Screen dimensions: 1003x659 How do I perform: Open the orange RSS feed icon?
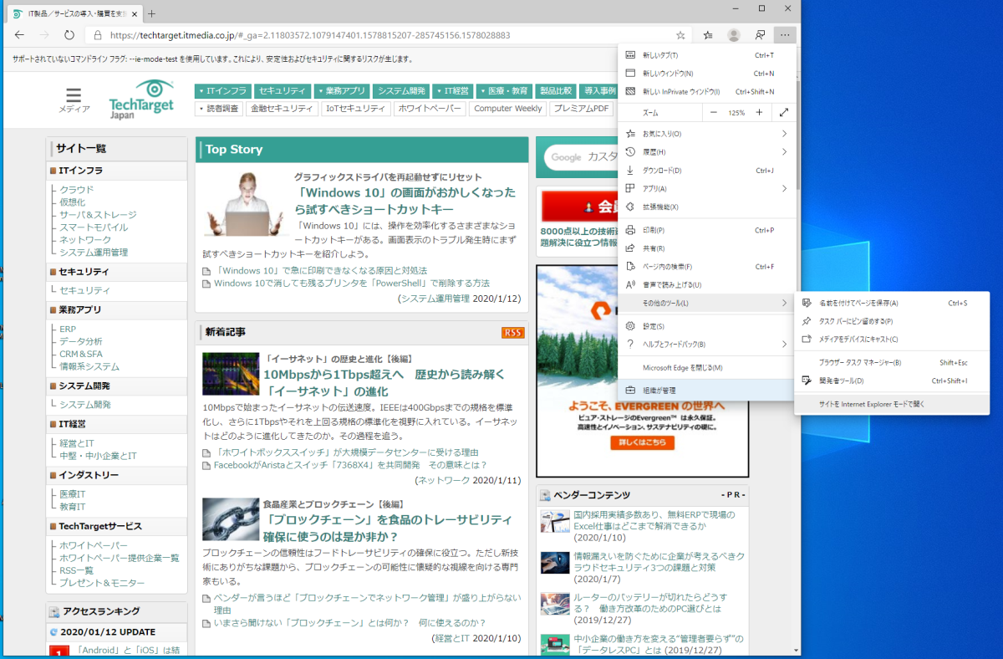click(513, 332)
